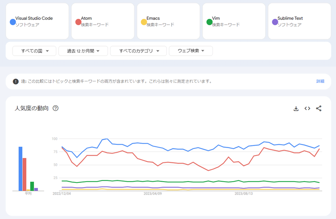
Task: Open the すべてのカテゴリ category dropdown
Action: [x=139, y=51]
